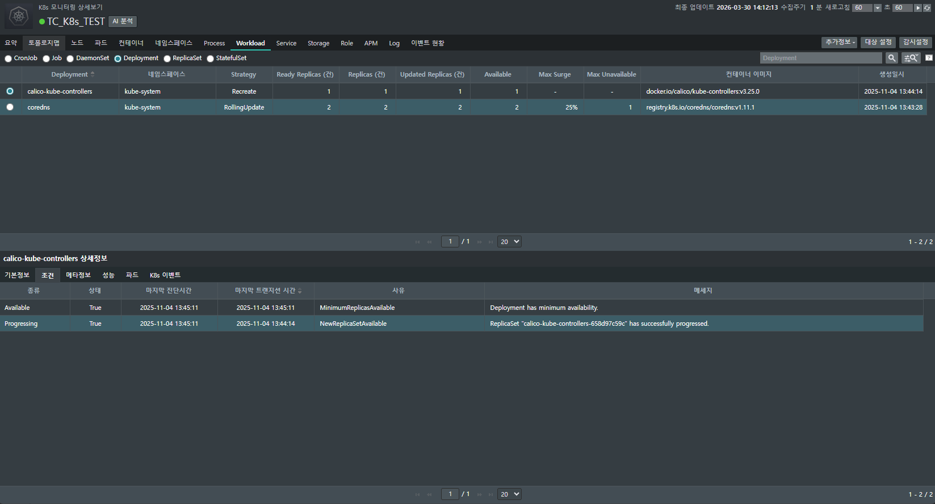Select the CronJob radio button
935x504 pixels.
[9, 58]
